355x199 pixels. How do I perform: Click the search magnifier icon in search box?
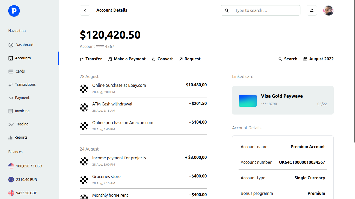pyautogui.click(x=227, y=11)
